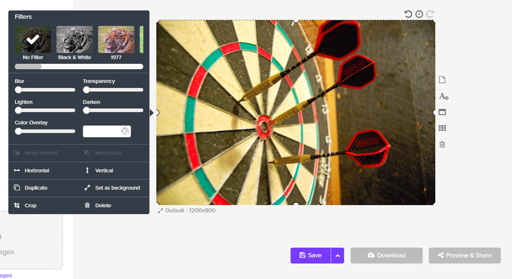
Task: Click the undo arrow icon
Action: (x=408, y=14)
